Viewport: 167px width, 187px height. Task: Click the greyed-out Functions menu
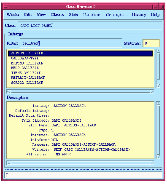coord(92,15)
